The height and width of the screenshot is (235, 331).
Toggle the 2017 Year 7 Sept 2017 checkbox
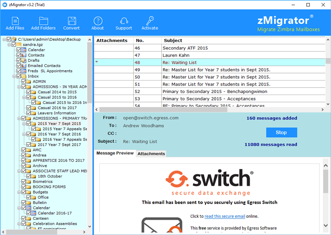(x=29, y=145)
